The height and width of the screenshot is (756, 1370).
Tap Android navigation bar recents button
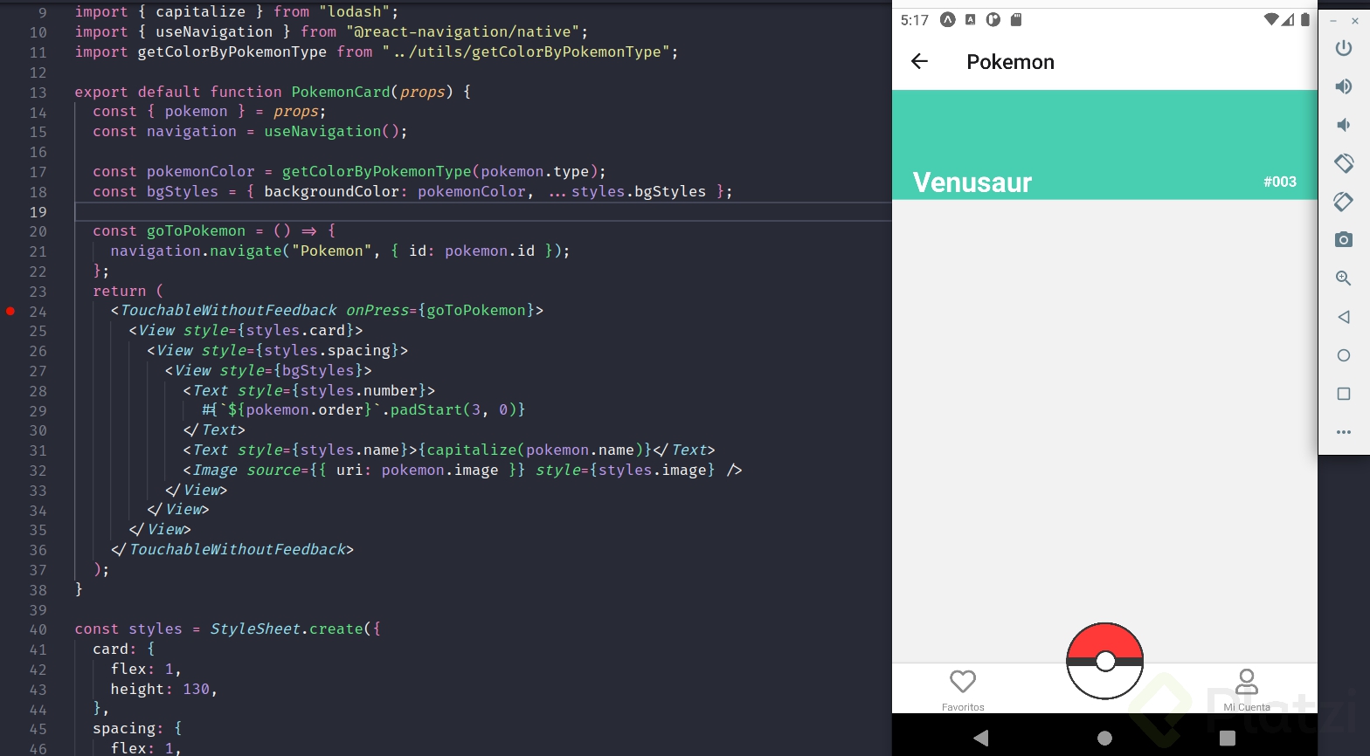[x=1228, y=738]
